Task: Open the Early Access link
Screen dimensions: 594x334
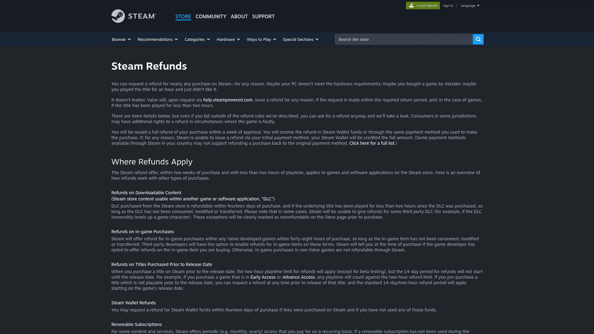Action: (x=263, y=277)
